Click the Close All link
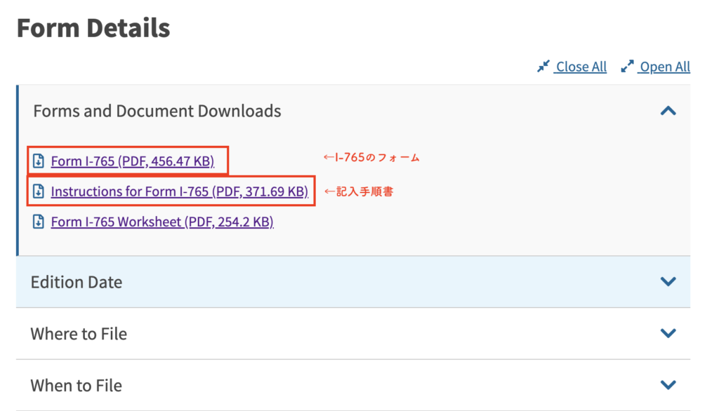Screen dimensions: 719x411 point(581,67)
